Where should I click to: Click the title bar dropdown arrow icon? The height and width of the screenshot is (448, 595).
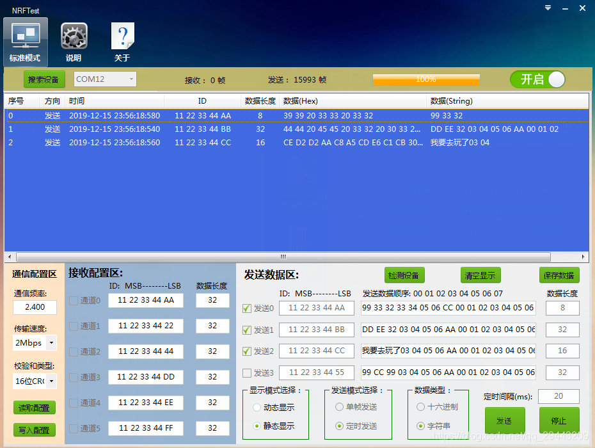(547, 8)
